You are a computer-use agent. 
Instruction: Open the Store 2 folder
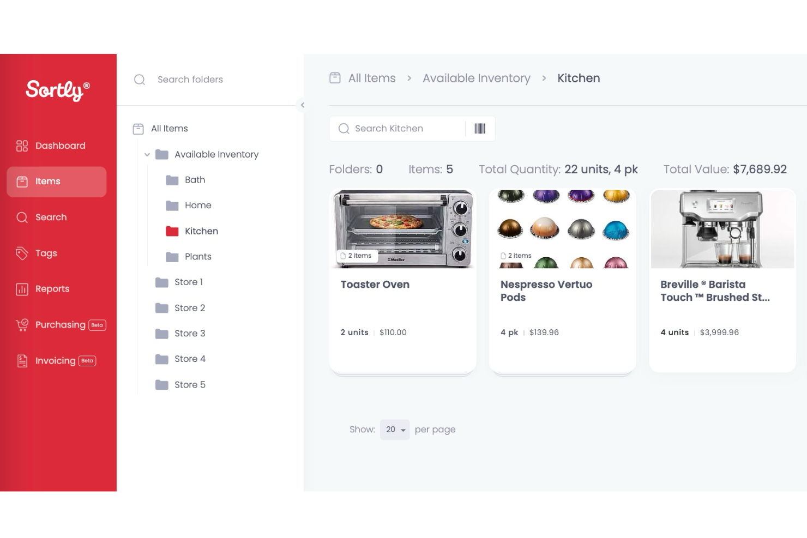[x=190, y=308]
